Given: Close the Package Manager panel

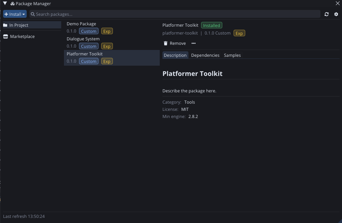Looking at the screenshot, I should click(x=338, y=3).
